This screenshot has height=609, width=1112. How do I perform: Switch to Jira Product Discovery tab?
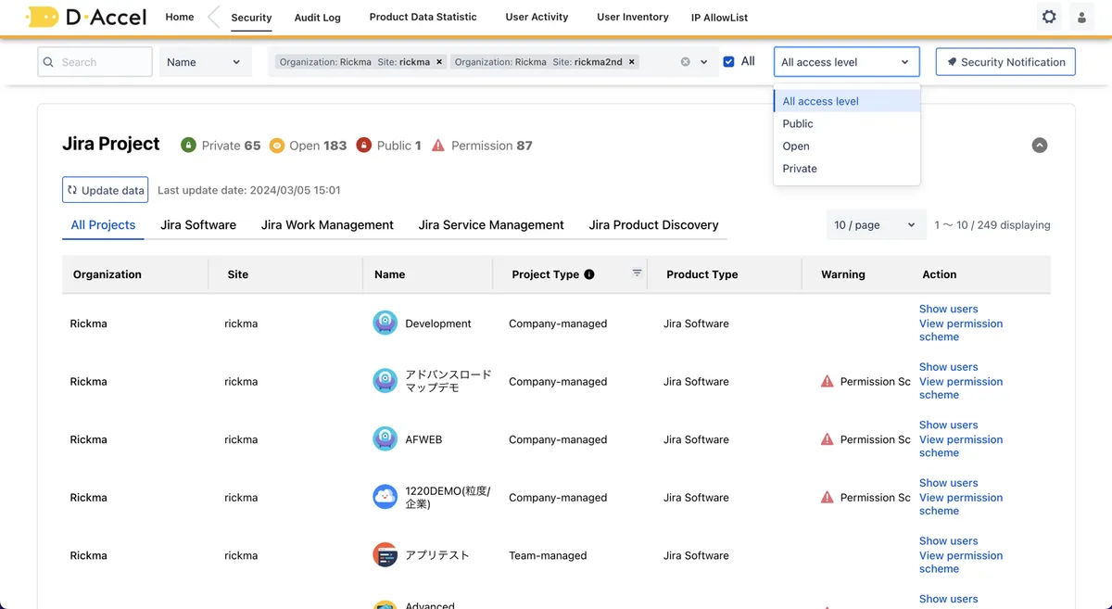coord(653,225)
